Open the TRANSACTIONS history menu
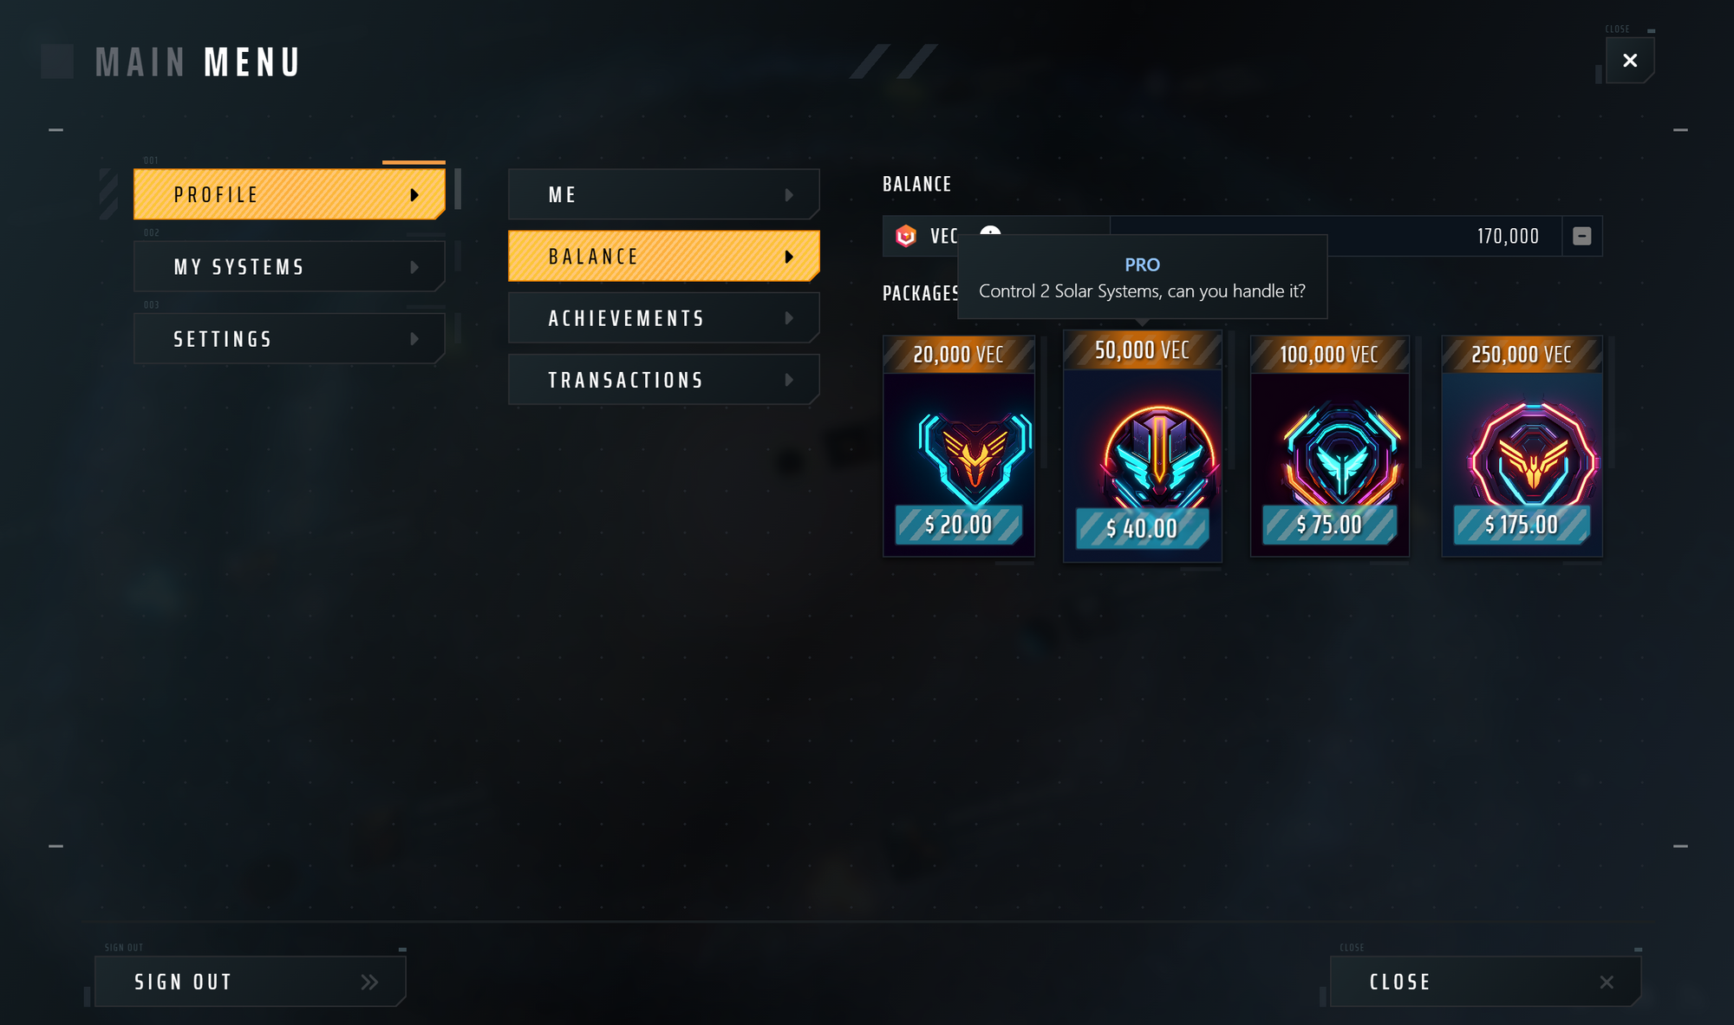 (x=665, y=380)
